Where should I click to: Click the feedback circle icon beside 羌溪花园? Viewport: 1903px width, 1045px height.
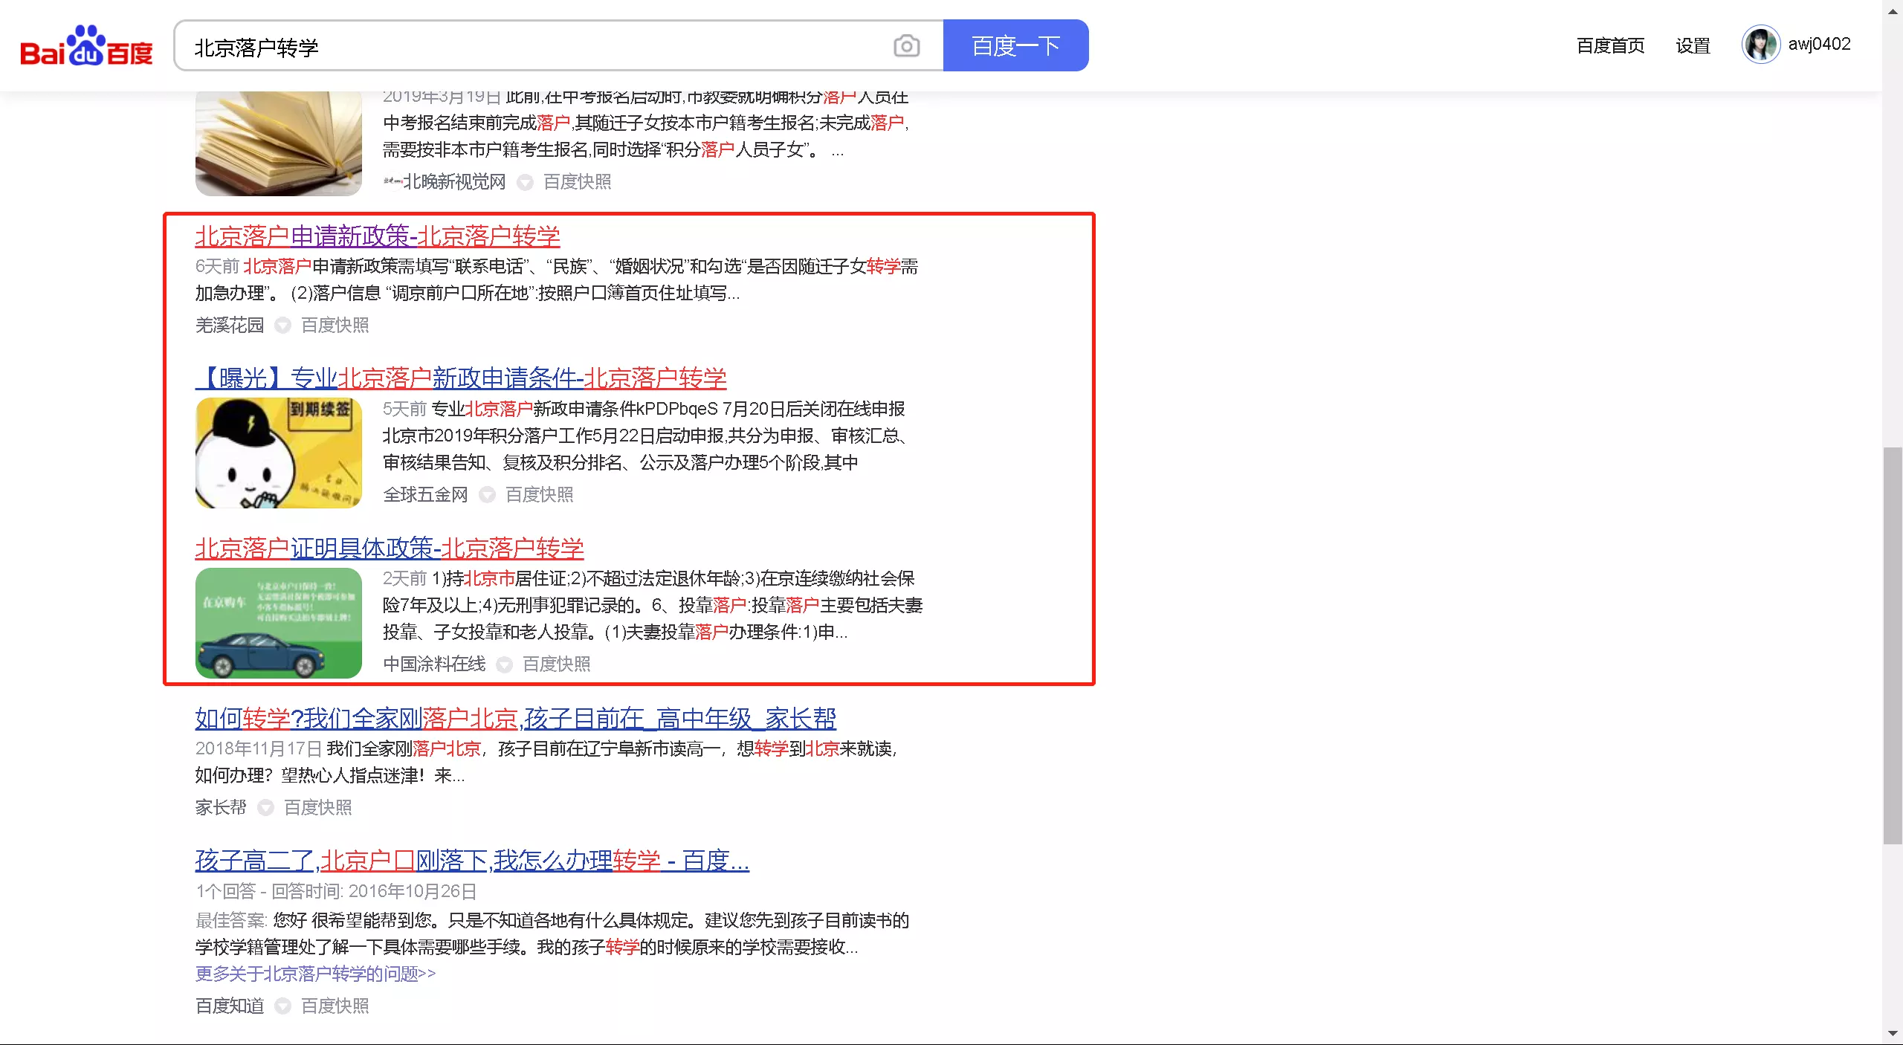(283, 326)
